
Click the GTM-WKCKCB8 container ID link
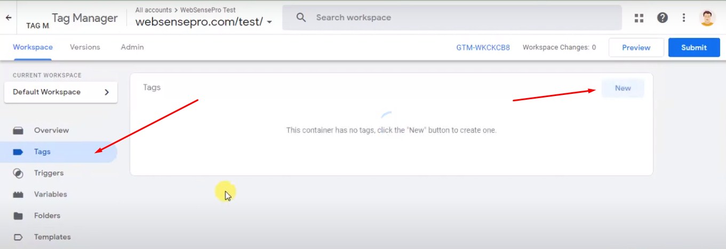click(483, 47)
